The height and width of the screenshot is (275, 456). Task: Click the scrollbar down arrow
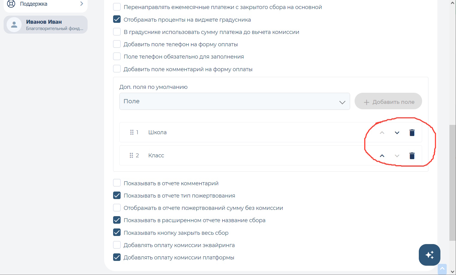pos(452,272)
